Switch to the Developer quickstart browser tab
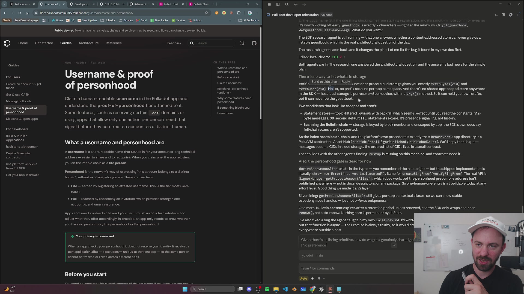This screenshot has width=524, height=294. click(x=82, y=4)
